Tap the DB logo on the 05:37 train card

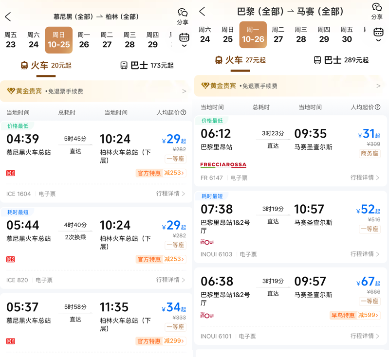11,341
